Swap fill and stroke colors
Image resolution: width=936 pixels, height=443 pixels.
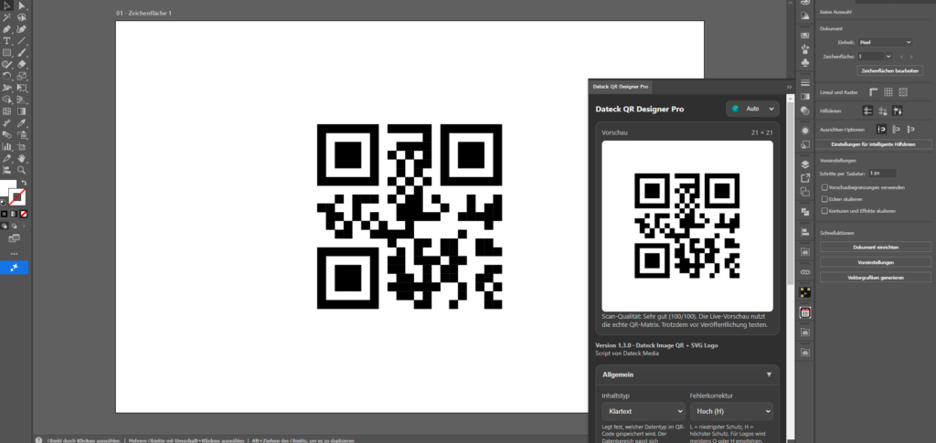[x=24, y=183]
